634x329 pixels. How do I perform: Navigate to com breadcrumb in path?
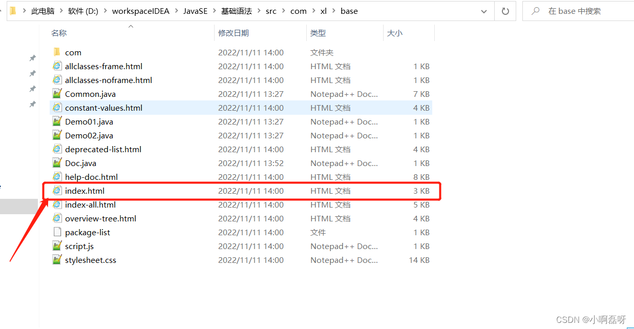(x=298, y=11)
